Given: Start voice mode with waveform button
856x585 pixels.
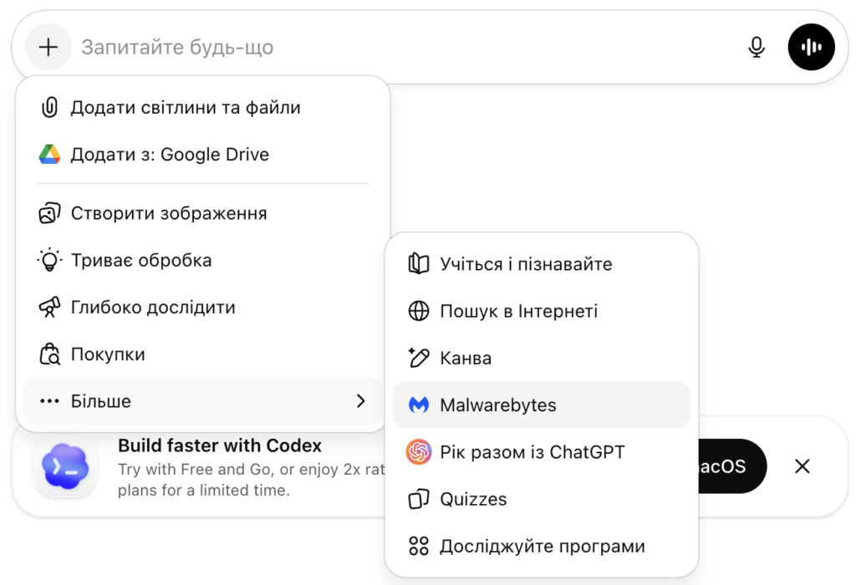Looking at the screenshot, I should pyautogui.click(x=811, y=48).
